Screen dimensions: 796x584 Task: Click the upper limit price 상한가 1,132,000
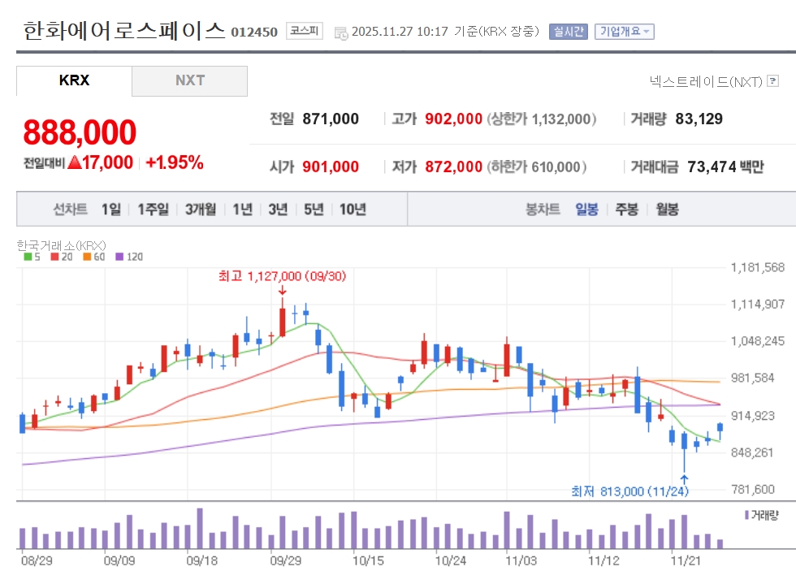pos(542,119)
